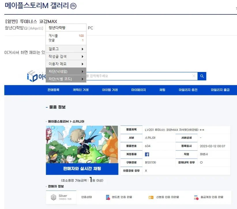Image resolution: width=237 pixels, height=209 pixels.
Task: Click the blue search magnifier button
Action: click(x=202, y=76)
